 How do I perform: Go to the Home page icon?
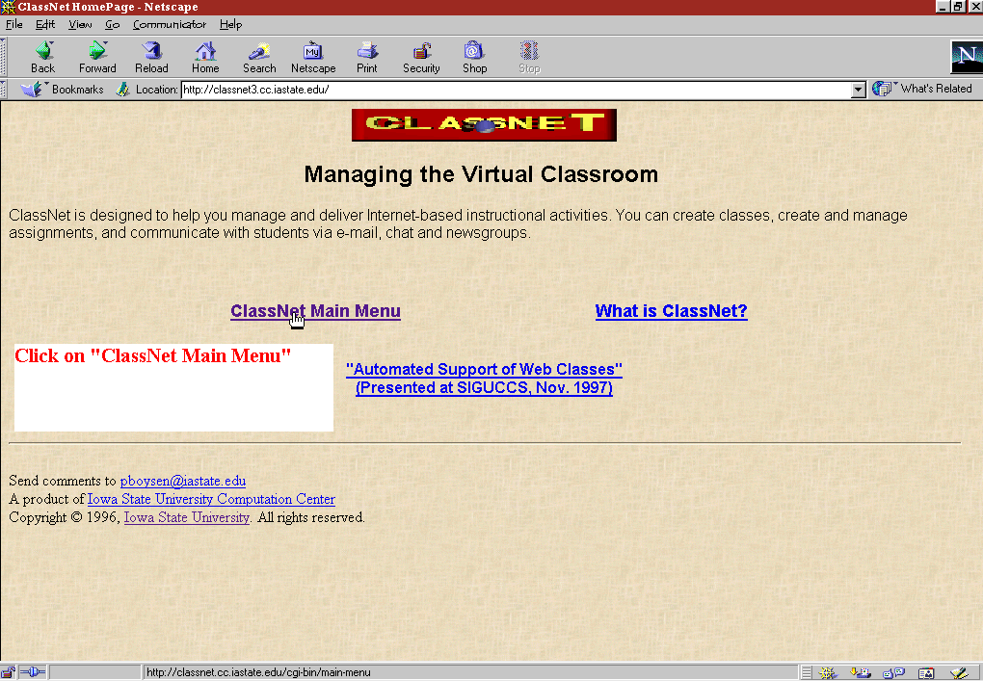(x=205, y=57)
